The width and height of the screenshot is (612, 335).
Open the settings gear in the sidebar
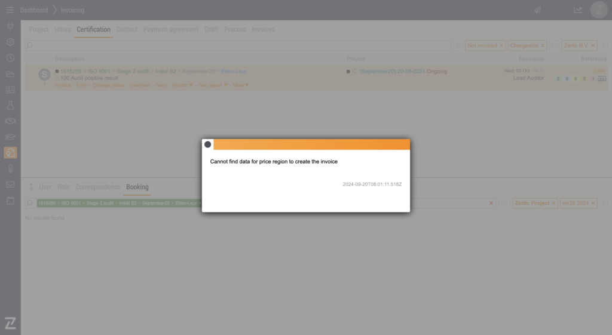10,42
